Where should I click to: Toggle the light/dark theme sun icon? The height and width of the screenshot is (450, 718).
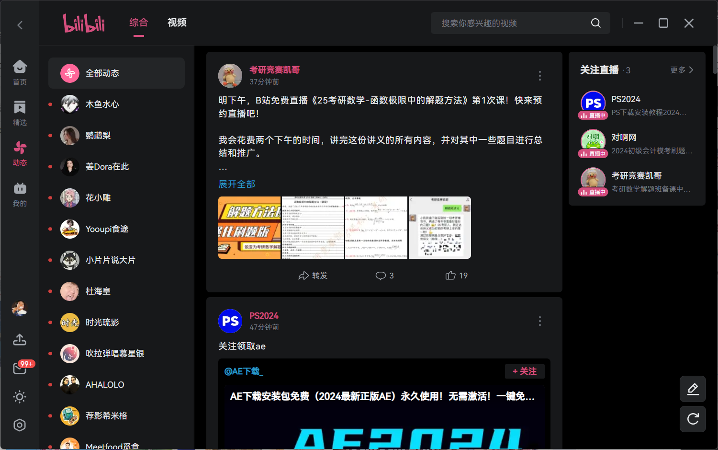[x=20, y=397]
